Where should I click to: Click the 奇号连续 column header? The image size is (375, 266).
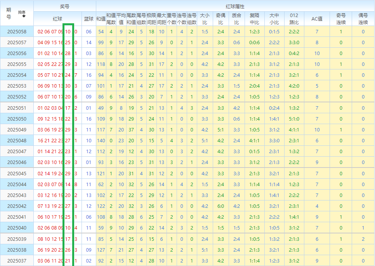click(341, 19)
